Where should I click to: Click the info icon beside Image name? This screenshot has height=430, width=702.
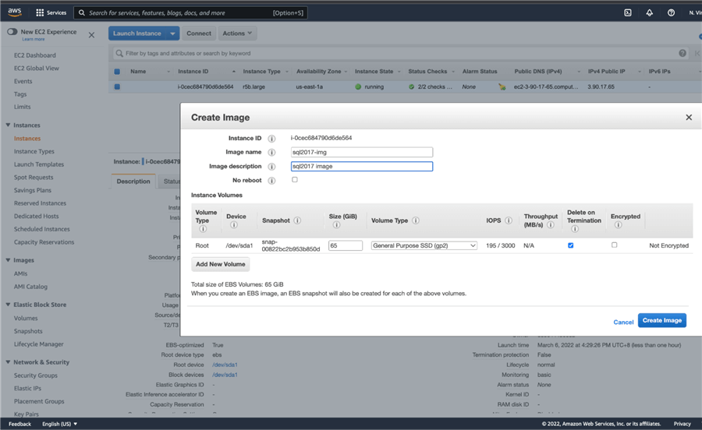coord(271,153)
